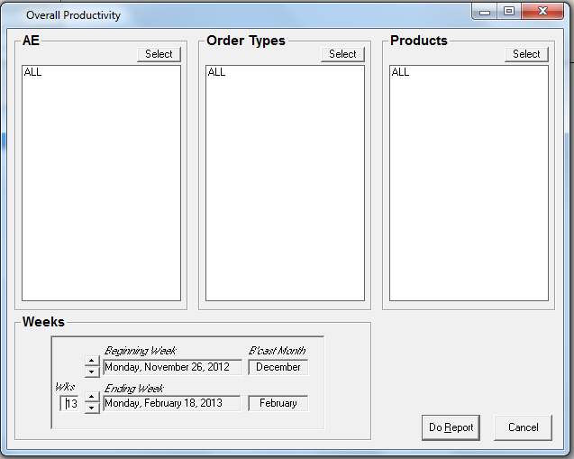This screenshot has height=459, width=574.
Task: Click February broadcast month box
Action: 278,403
